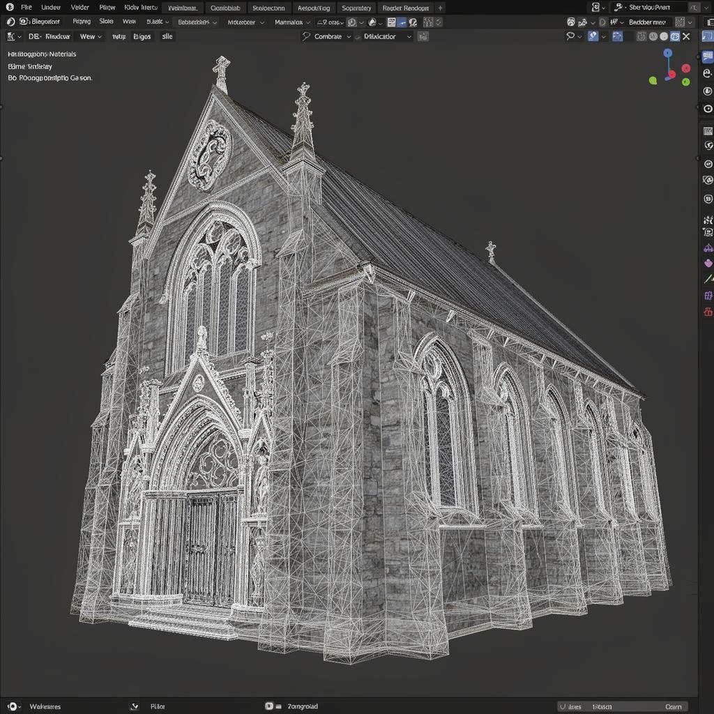Open the Slole header menu
This screenshot has width=714, height=714.
click(x=106, y=22)
